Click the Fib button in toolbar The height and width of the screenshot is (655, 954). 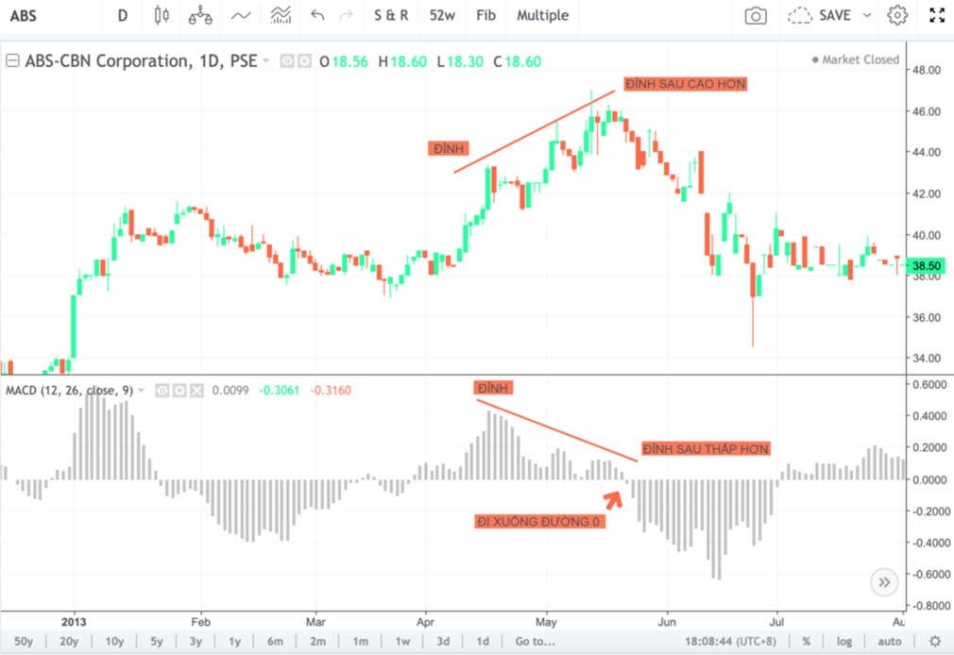tap(486, 15)
